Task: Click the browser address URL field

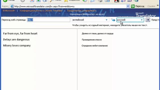Action: tap(70, 6)
